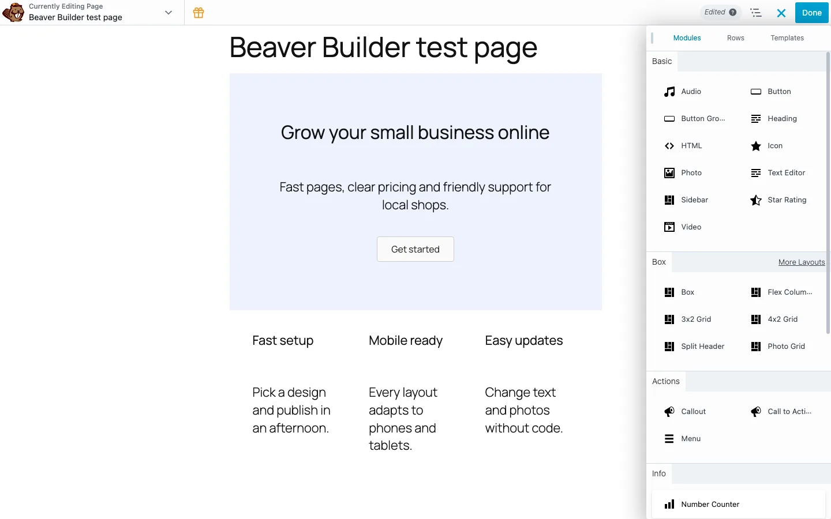Pick the Flex Columns module icon

click(756, 292)
